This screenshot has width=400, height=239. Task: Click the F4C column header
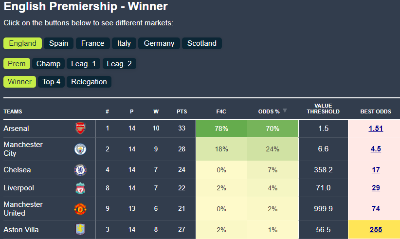click(221, 111)
